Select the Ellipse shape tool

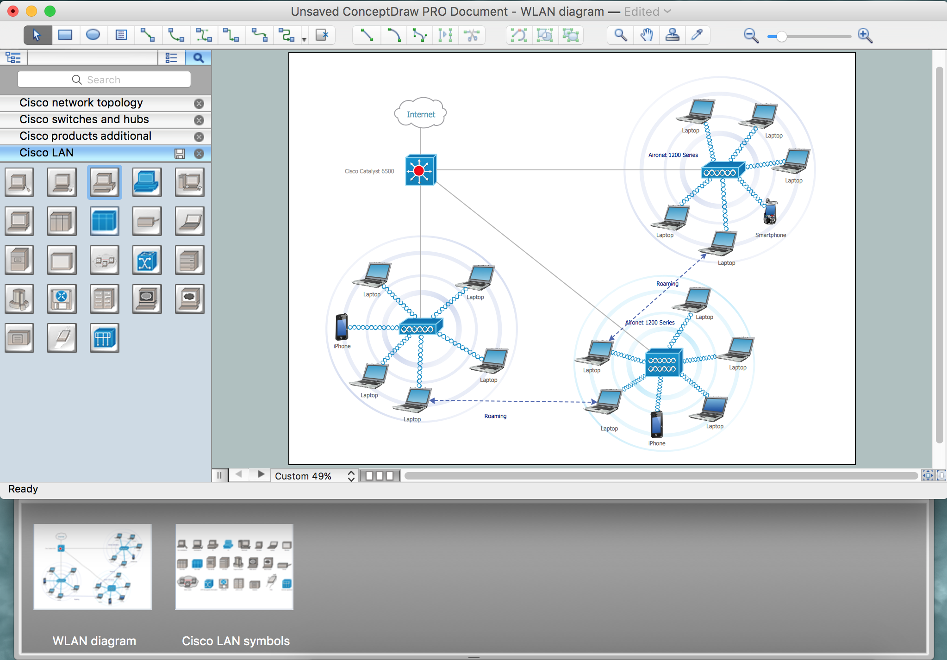pos(93,35)
